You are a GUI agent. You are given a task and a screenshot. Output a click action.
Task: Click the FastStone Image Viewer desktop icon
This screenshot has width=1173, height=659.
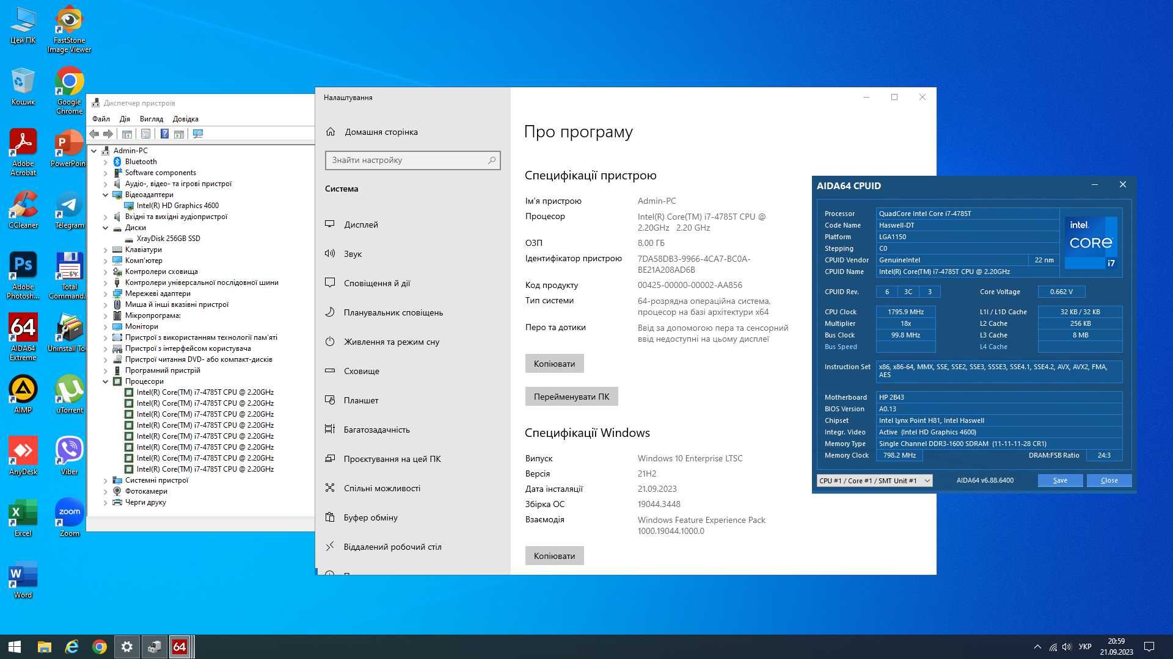coord(69,29)
